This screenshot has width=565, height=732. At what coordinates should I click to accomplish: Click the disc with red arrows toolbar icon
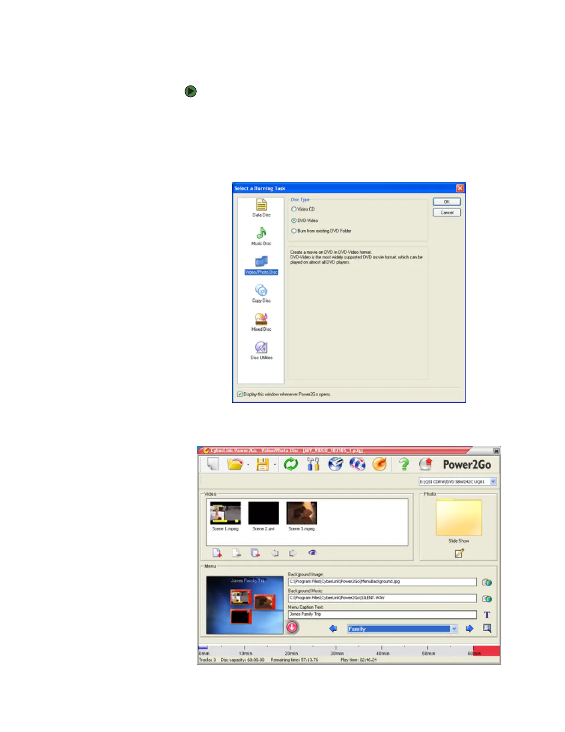point(357,464)
